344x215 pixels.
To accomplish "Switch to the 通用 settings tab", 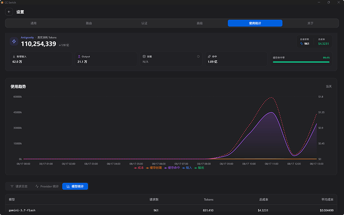I will click(33, 23).
